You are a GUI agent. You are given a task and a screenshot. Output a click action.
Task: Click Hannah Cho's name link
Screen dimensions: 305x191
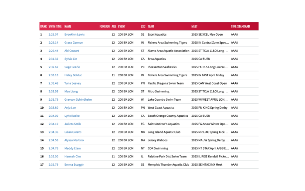click(x=72, y=157)
